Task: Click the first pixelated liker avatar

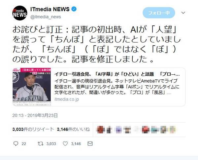Action: tap(100, 130)
